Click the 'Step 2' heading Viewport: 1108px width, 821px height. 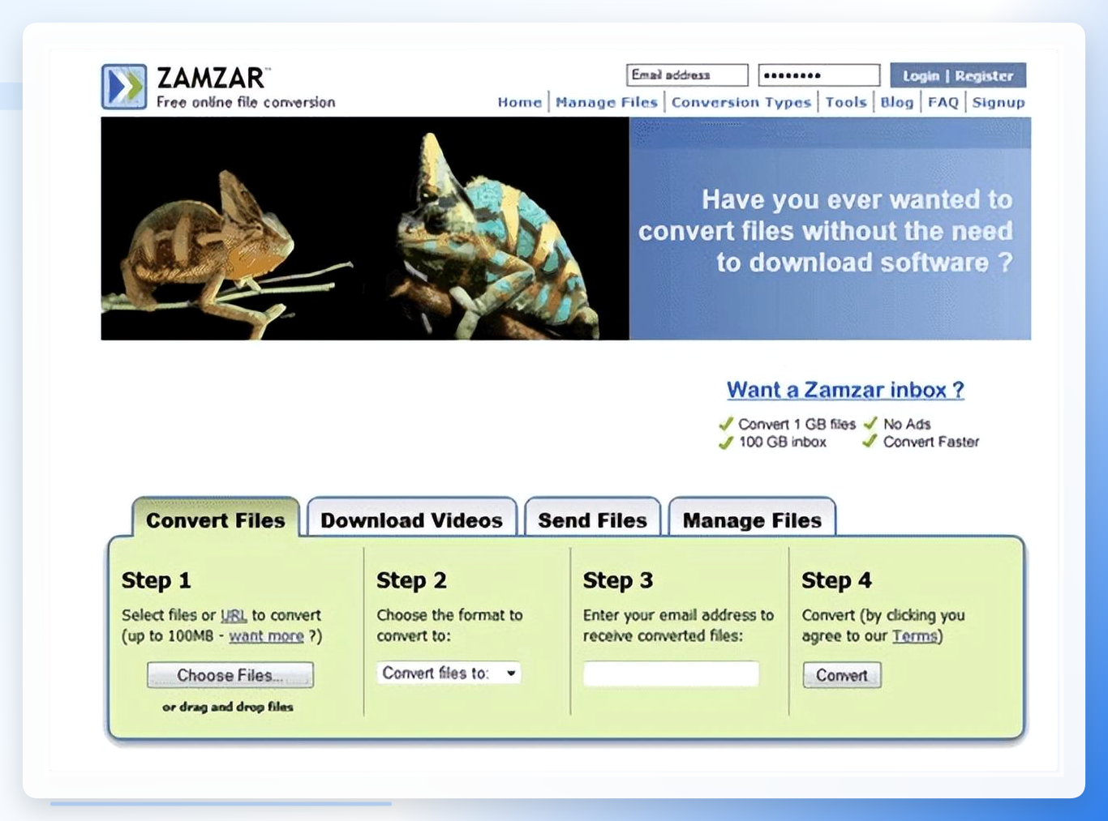point(411,580)
